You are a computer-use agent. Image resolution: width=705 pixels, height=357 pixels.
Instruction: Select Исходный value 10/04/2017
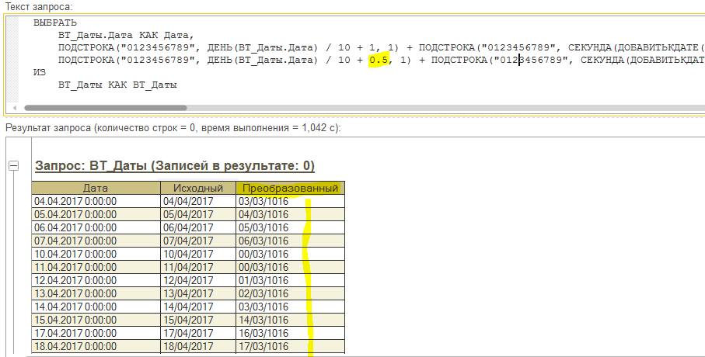(x=198, y=254)
